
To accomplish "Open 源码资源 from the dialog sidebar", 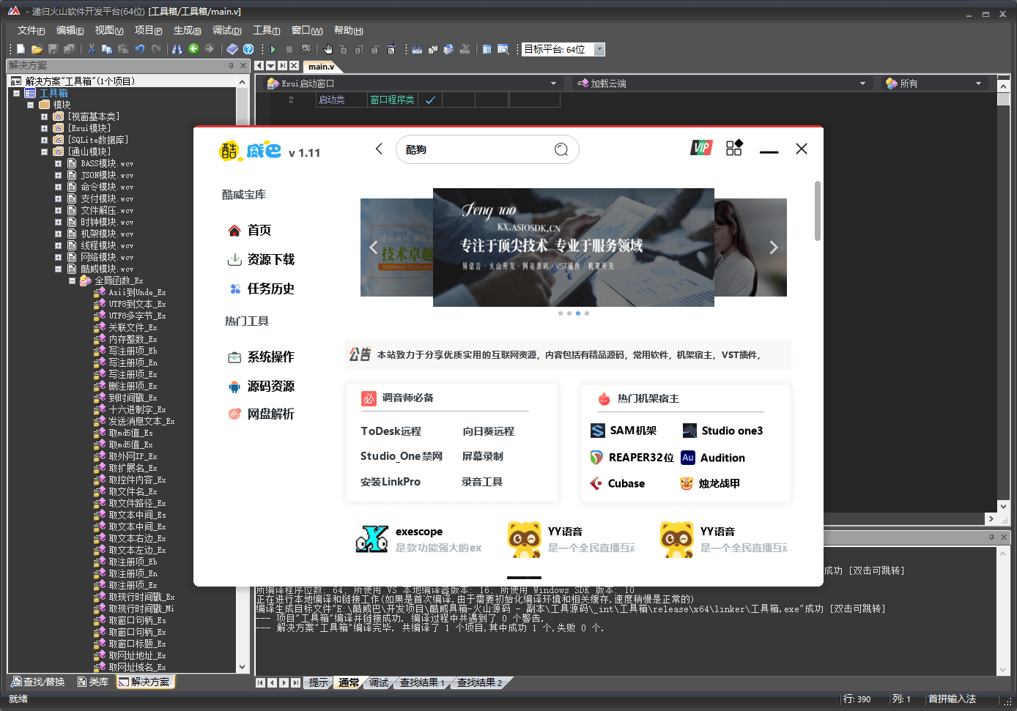I will coord(261,386).
